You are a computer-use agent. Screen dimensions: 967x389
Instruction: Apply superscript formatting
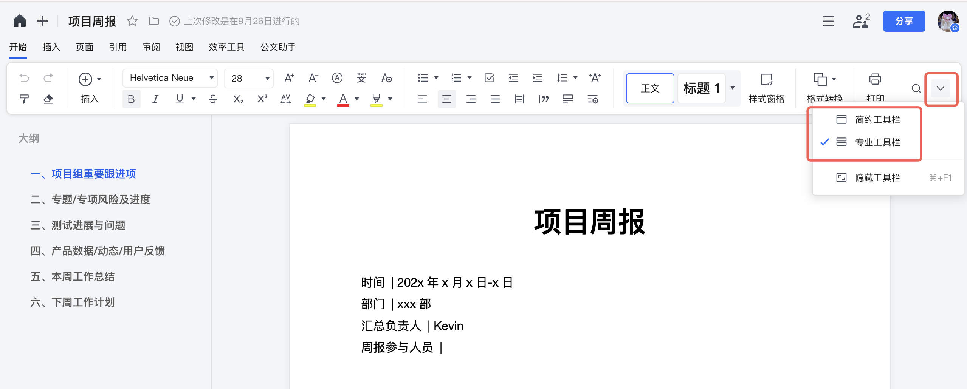pos(262,99)
